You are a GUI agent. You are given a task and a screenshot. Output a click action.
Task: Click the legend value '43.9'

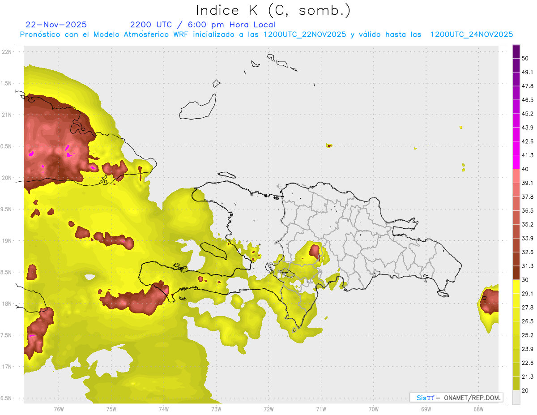(528, 128)
